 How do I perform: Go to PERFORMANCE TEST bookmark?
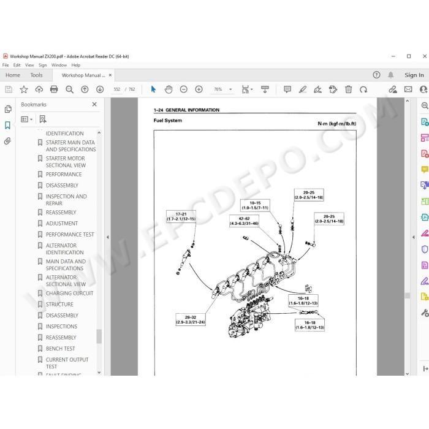70,235
